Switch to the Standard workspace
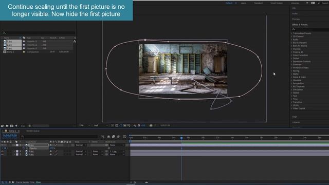The width and height of the screenshot is (329, 185). click(258, 3)
